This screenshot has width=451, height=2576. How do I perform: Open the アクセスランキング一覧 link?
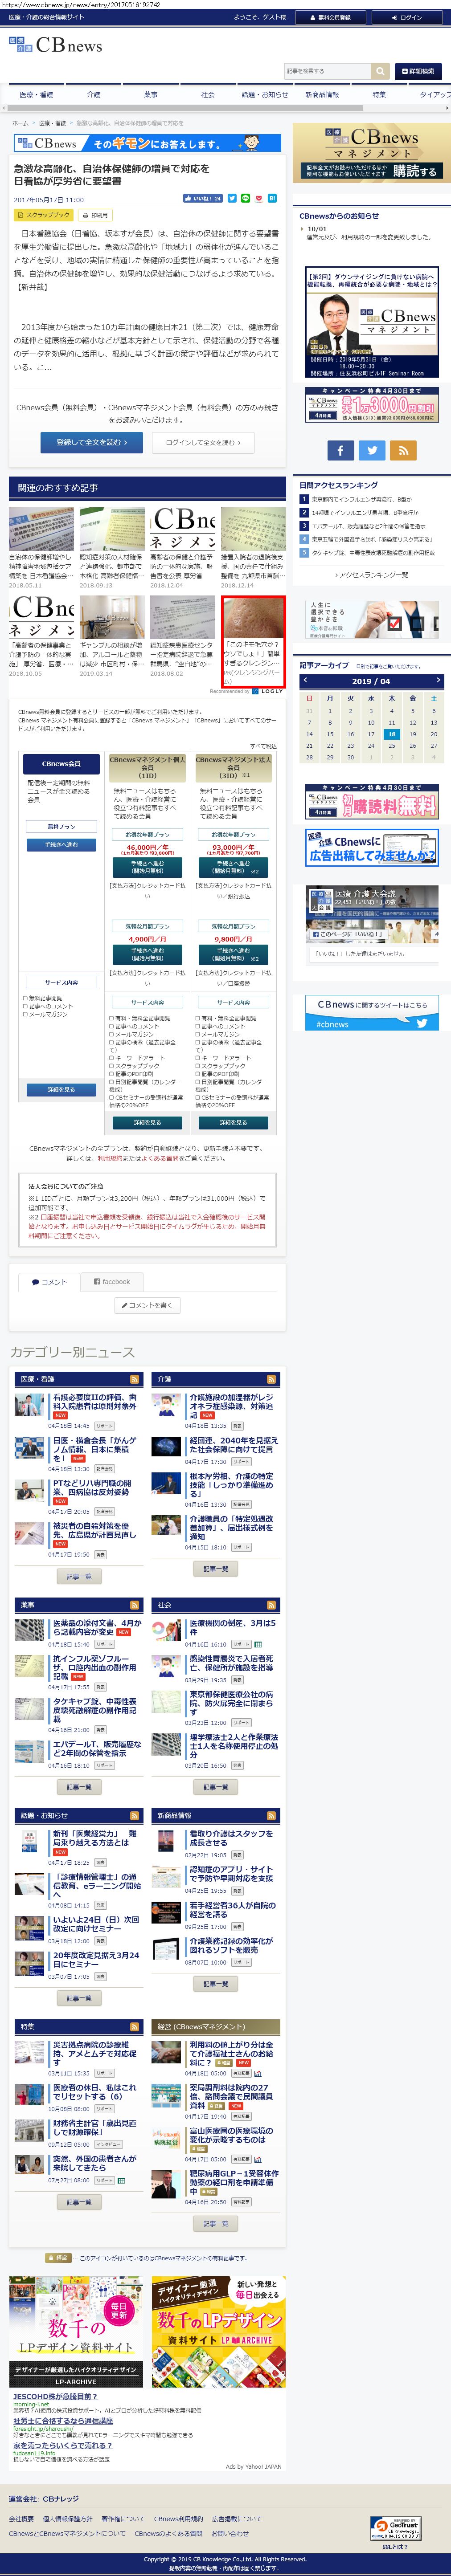click(372, 575)
